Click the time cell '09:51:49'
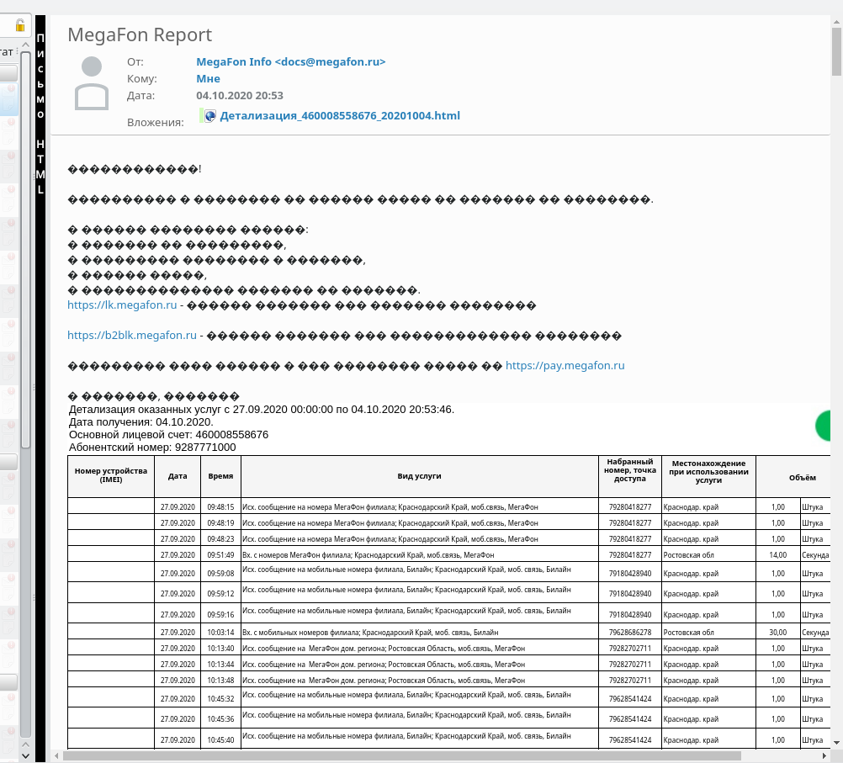 220,555
